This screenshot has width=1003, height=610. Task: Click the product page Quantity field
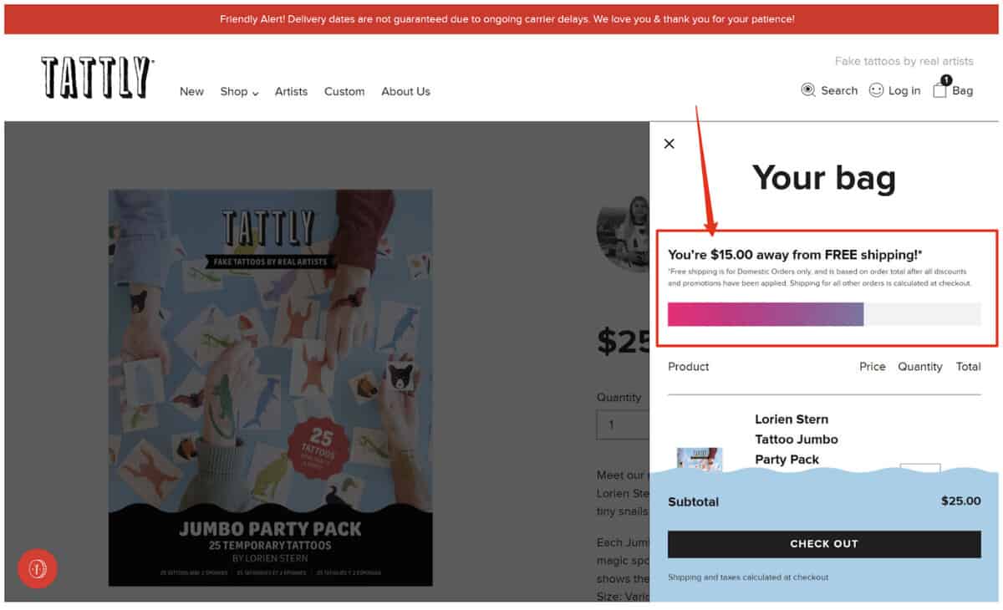[x=623, y=424]
